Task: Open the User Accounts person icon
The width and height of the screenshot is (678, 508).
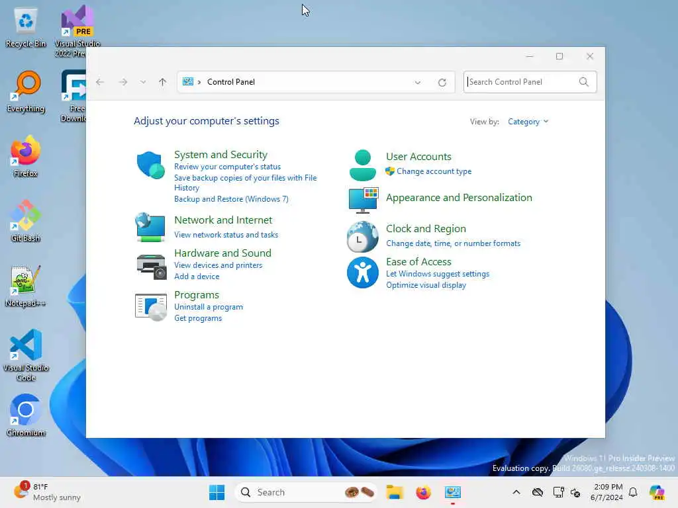Action: 362,165
